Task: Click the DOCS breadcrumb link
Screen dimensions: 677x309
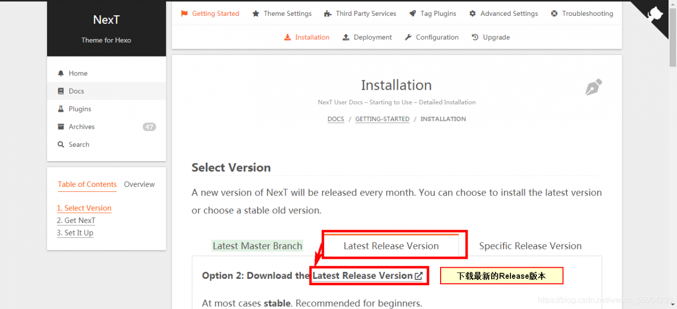Action: 336,119
